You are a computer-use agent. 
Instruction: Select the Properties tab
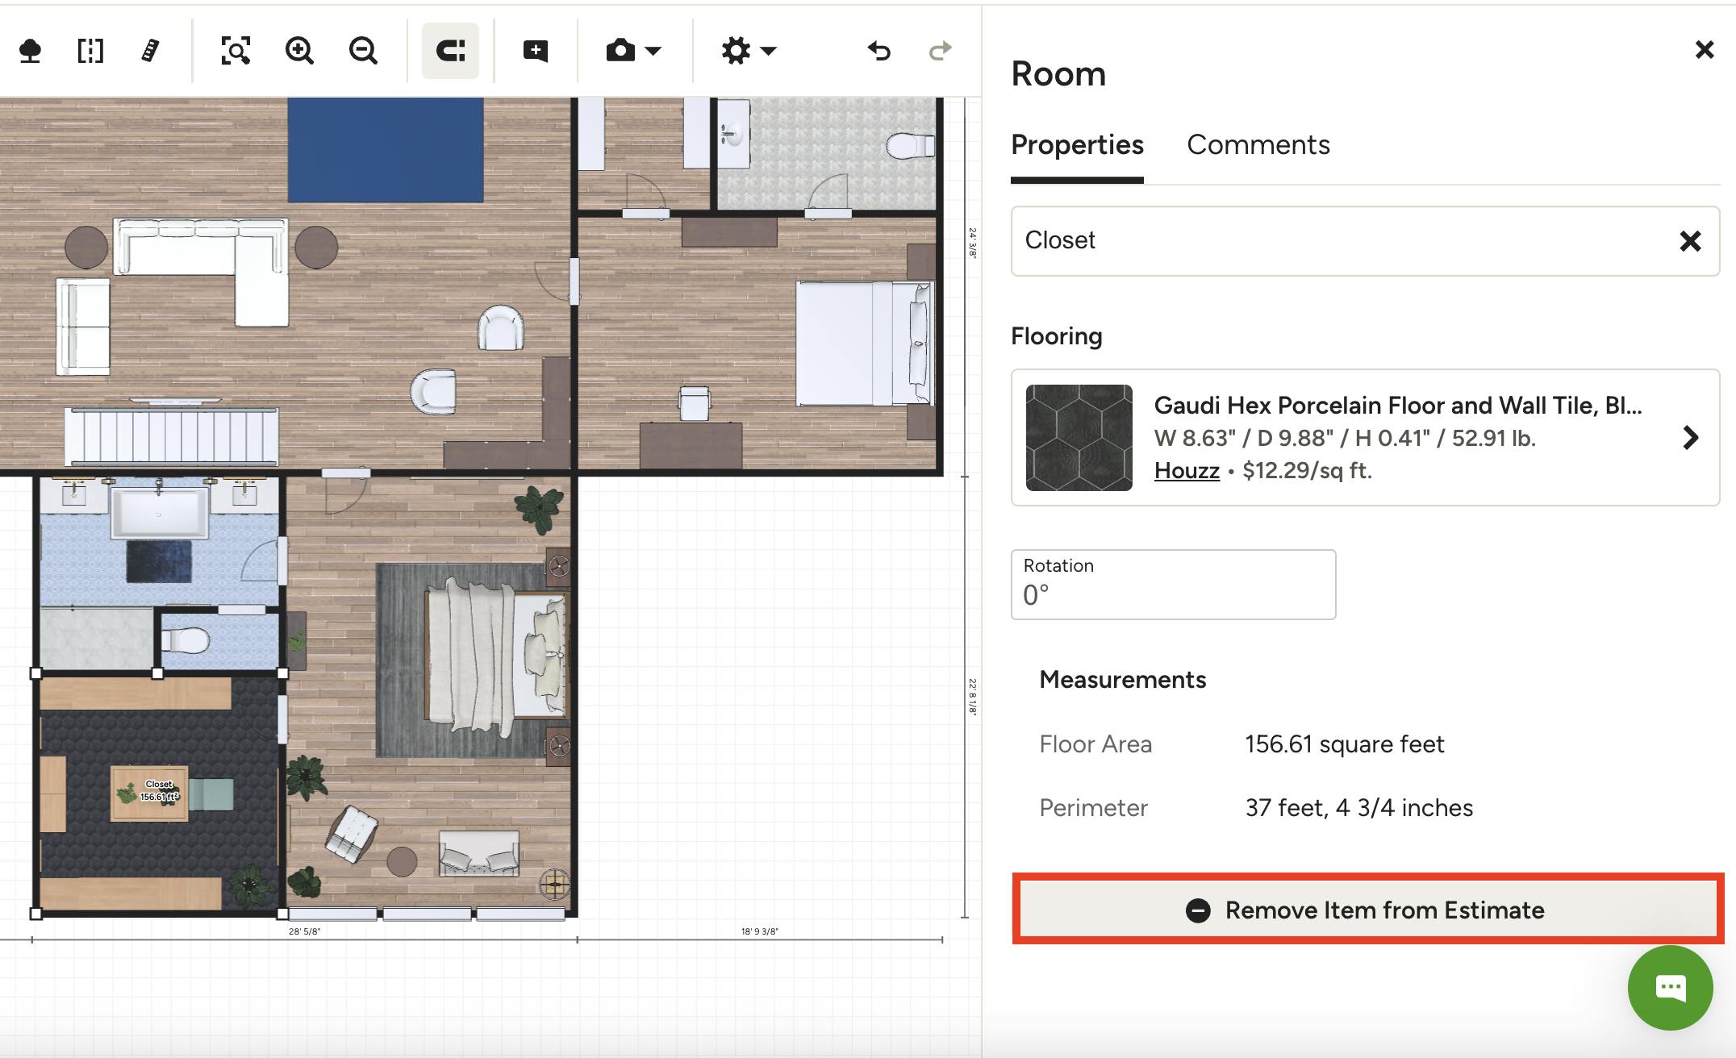pos(1076,145)
